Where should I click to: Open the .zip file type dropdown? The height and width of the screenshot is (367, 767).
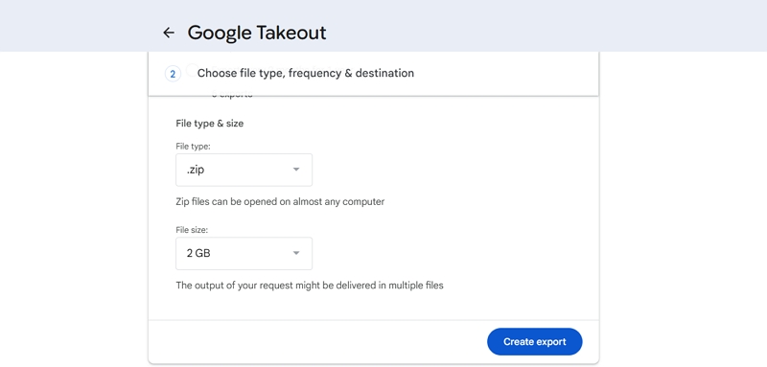point(244,170)
